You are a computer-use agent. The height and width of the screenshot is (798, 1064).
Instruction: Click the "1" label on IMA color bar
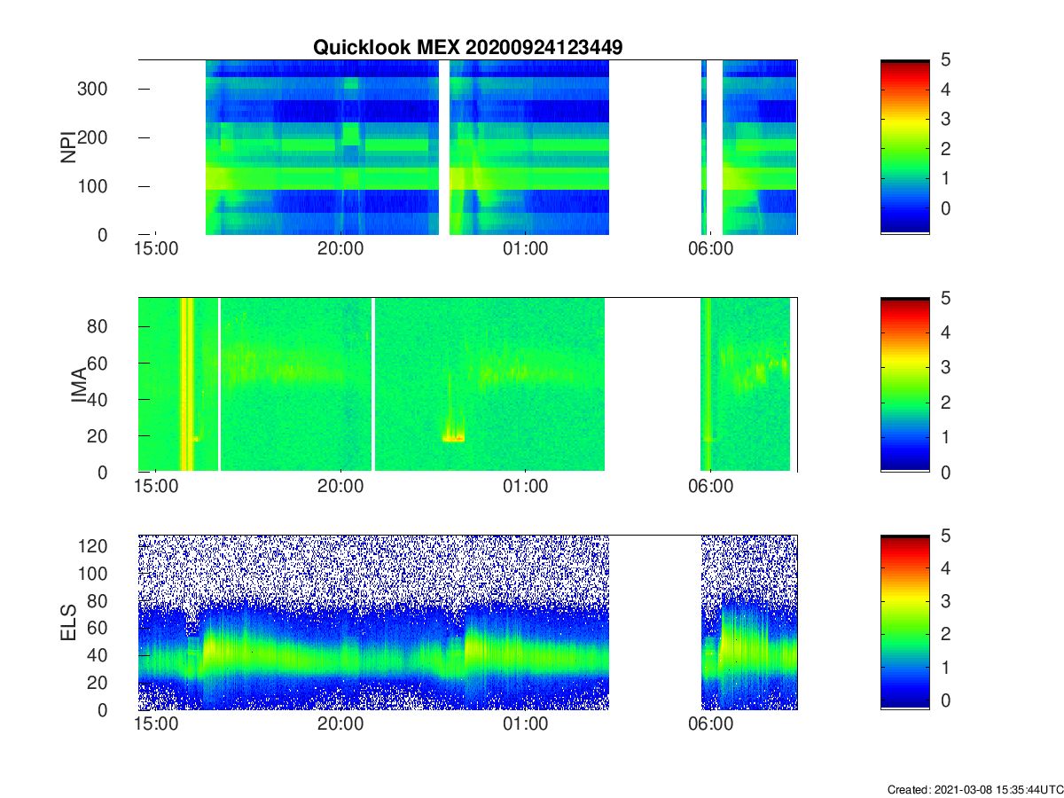tap(945, 437)
